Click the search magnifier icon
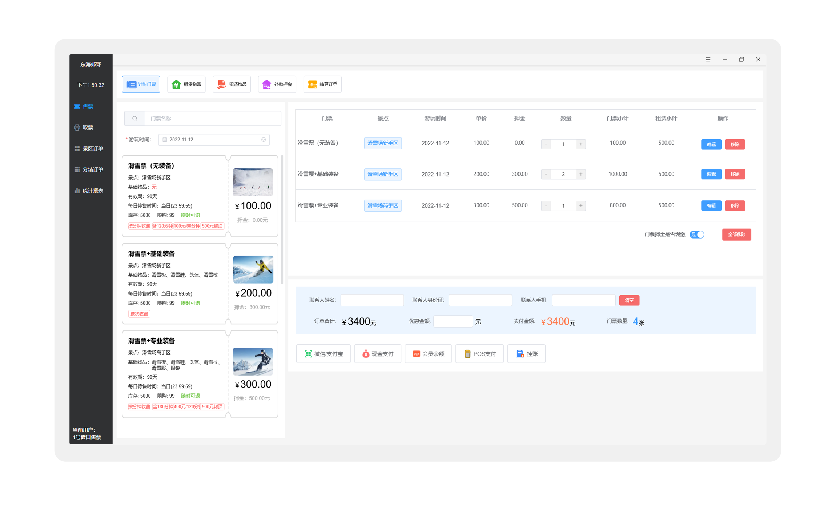The image size is (836, 509). (135, 119)
